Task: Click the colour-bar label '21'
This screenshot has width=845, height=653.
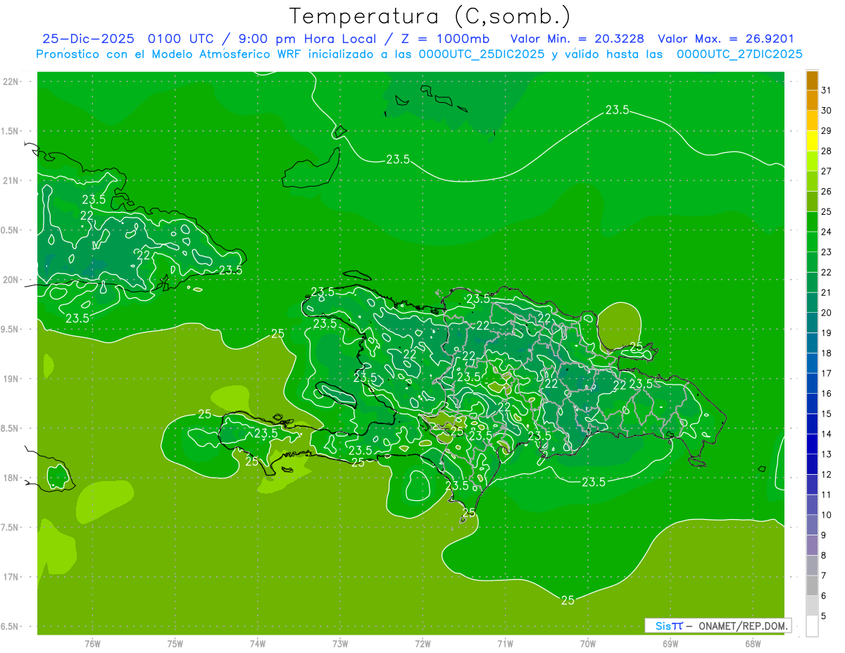Action: pos(827,292)
